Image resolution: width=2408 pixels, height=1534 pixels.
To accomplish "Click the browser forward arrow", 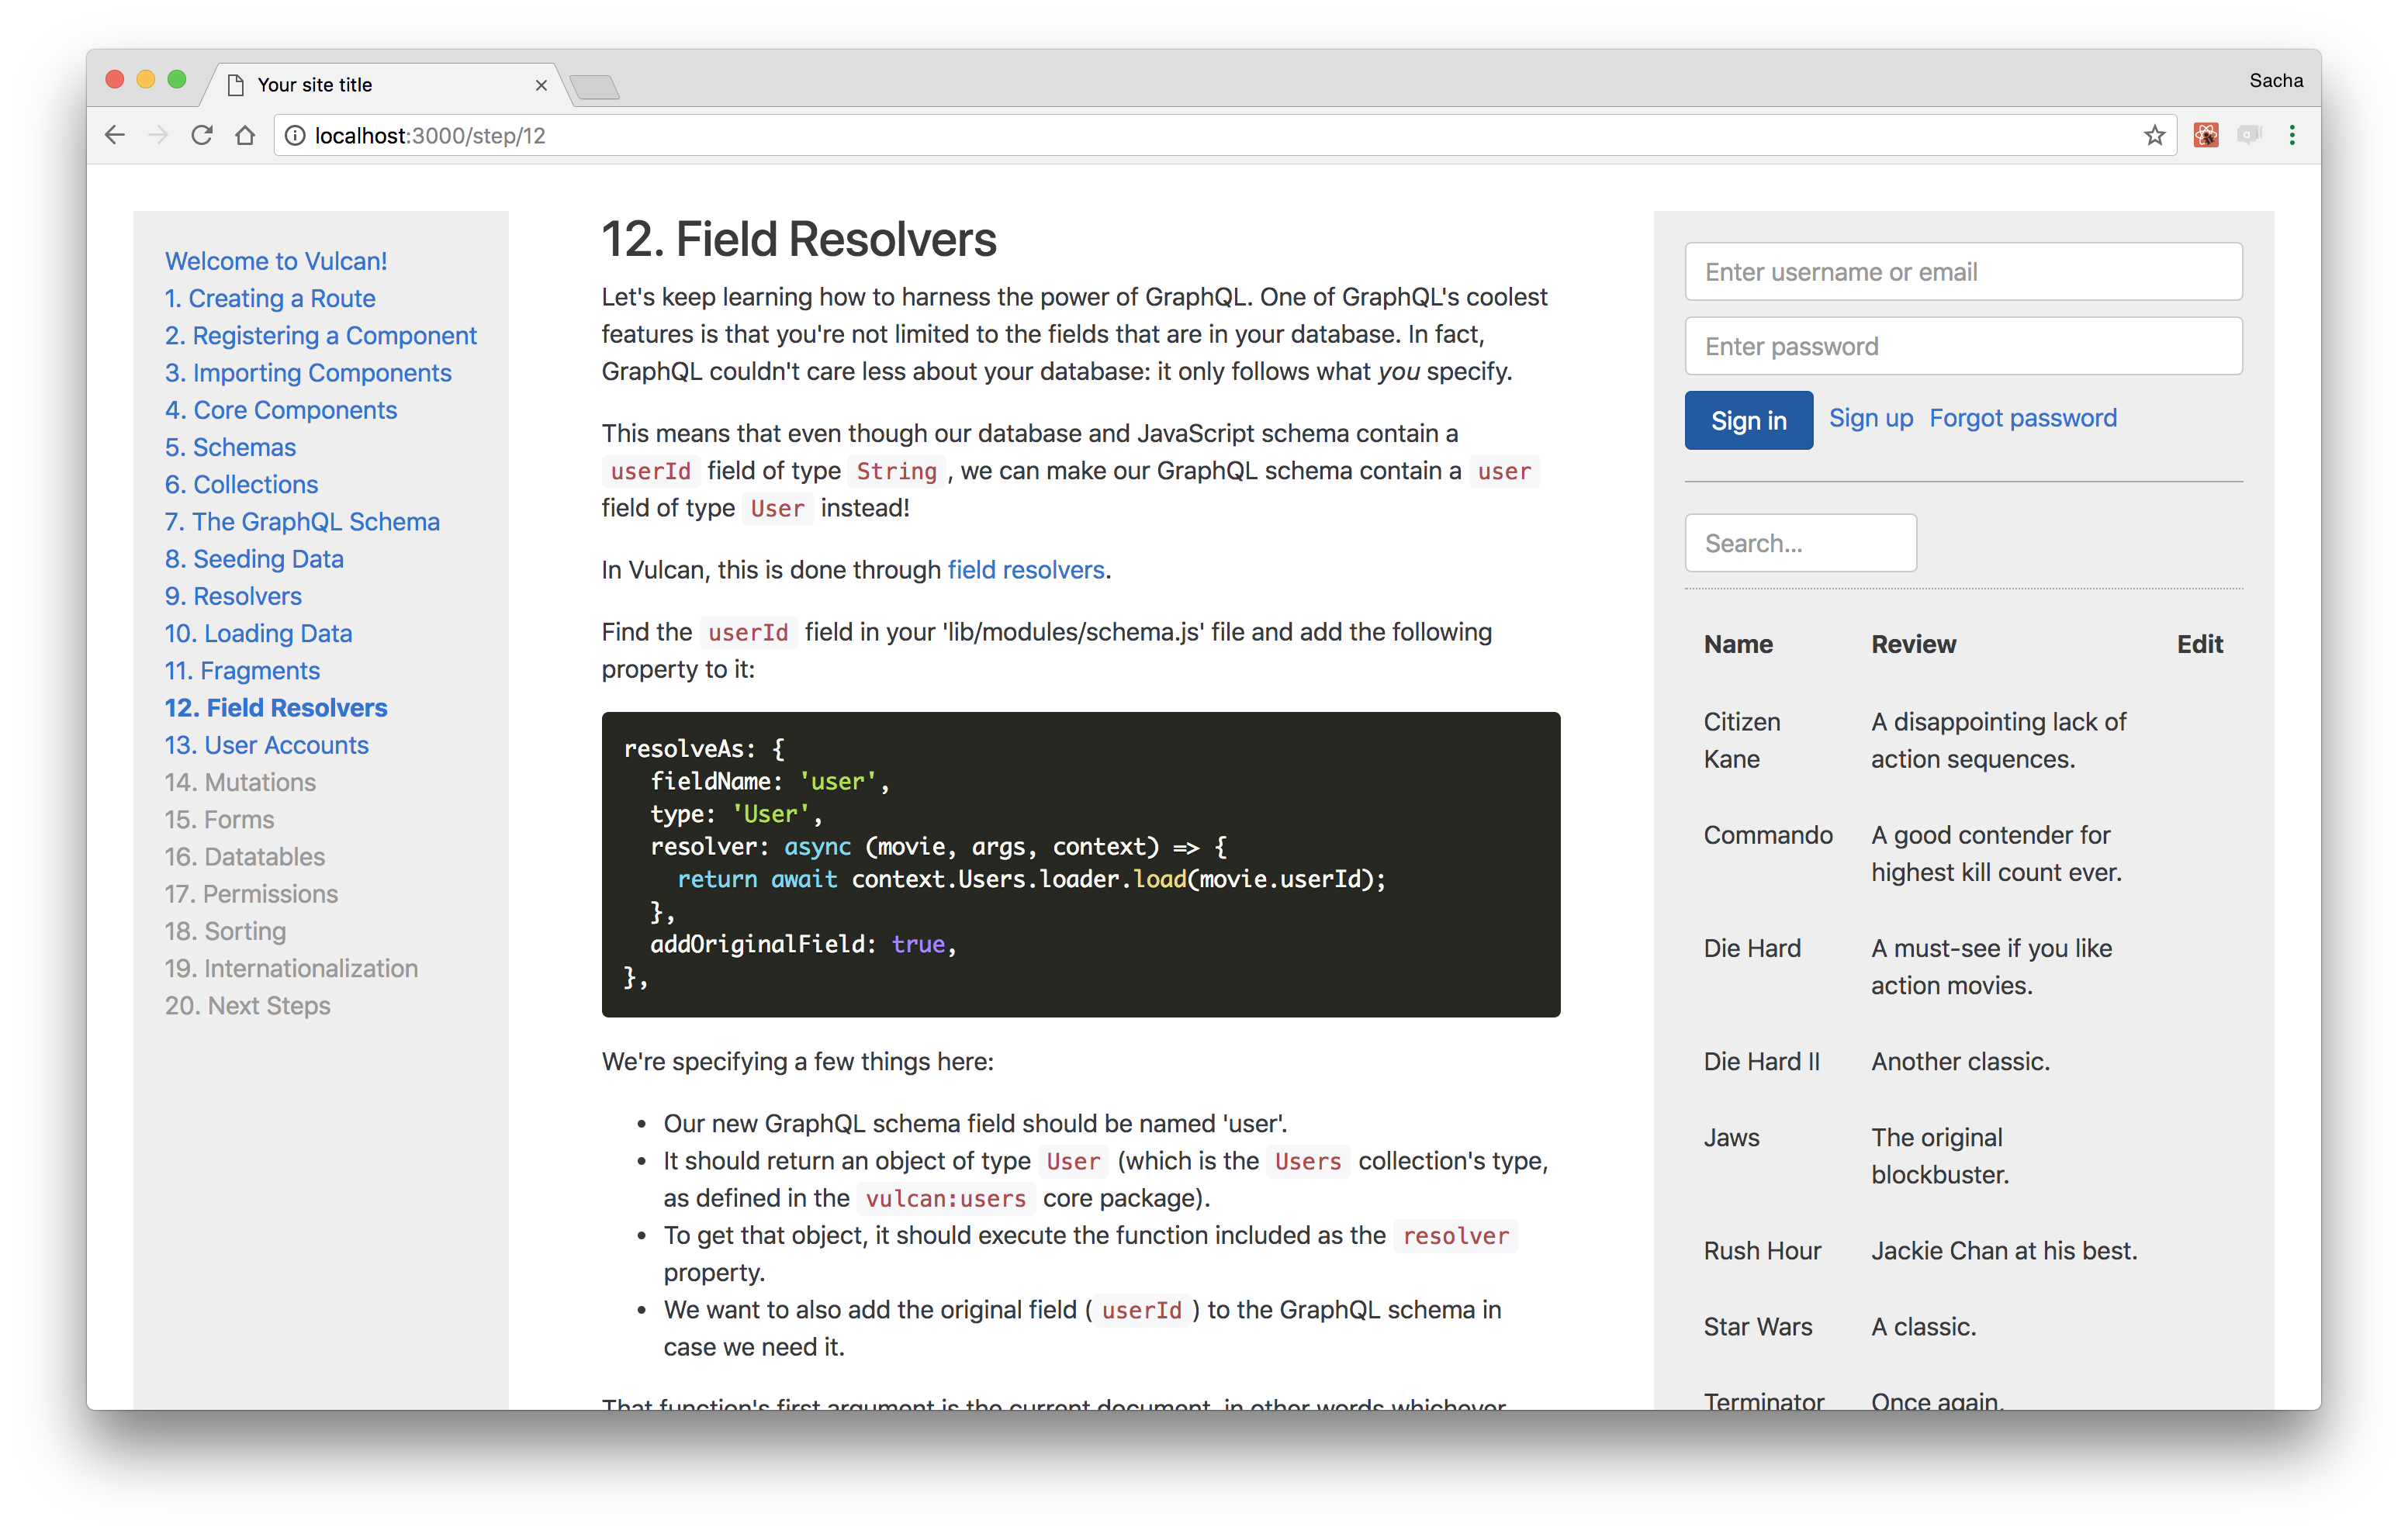I will tap(158, 135).
